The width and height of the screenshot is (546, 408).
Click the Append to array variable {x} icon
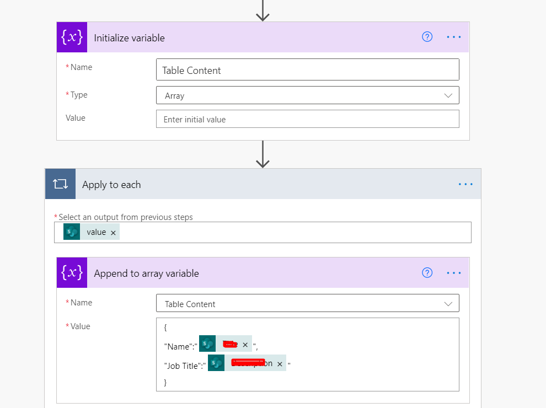click(x=72, y=272)
